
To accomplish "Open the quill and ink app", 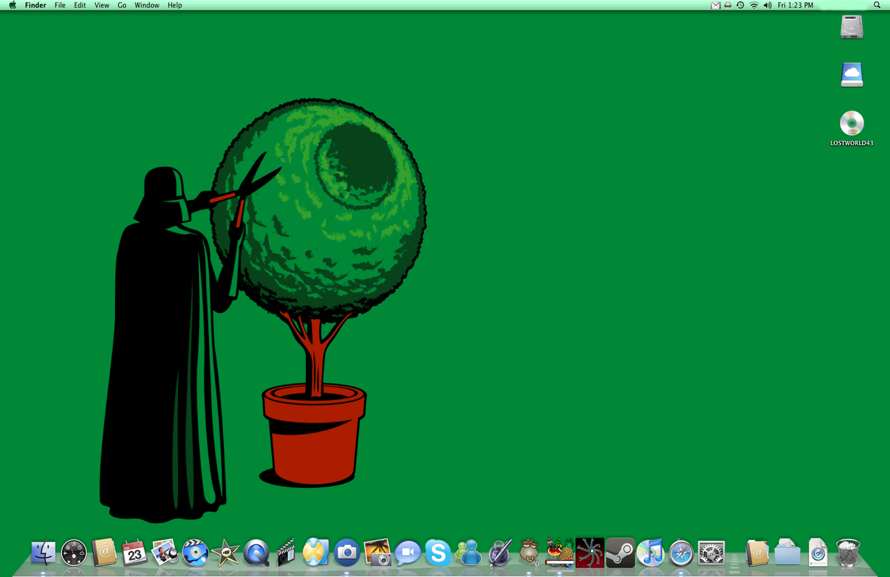I will click(499, 553).
